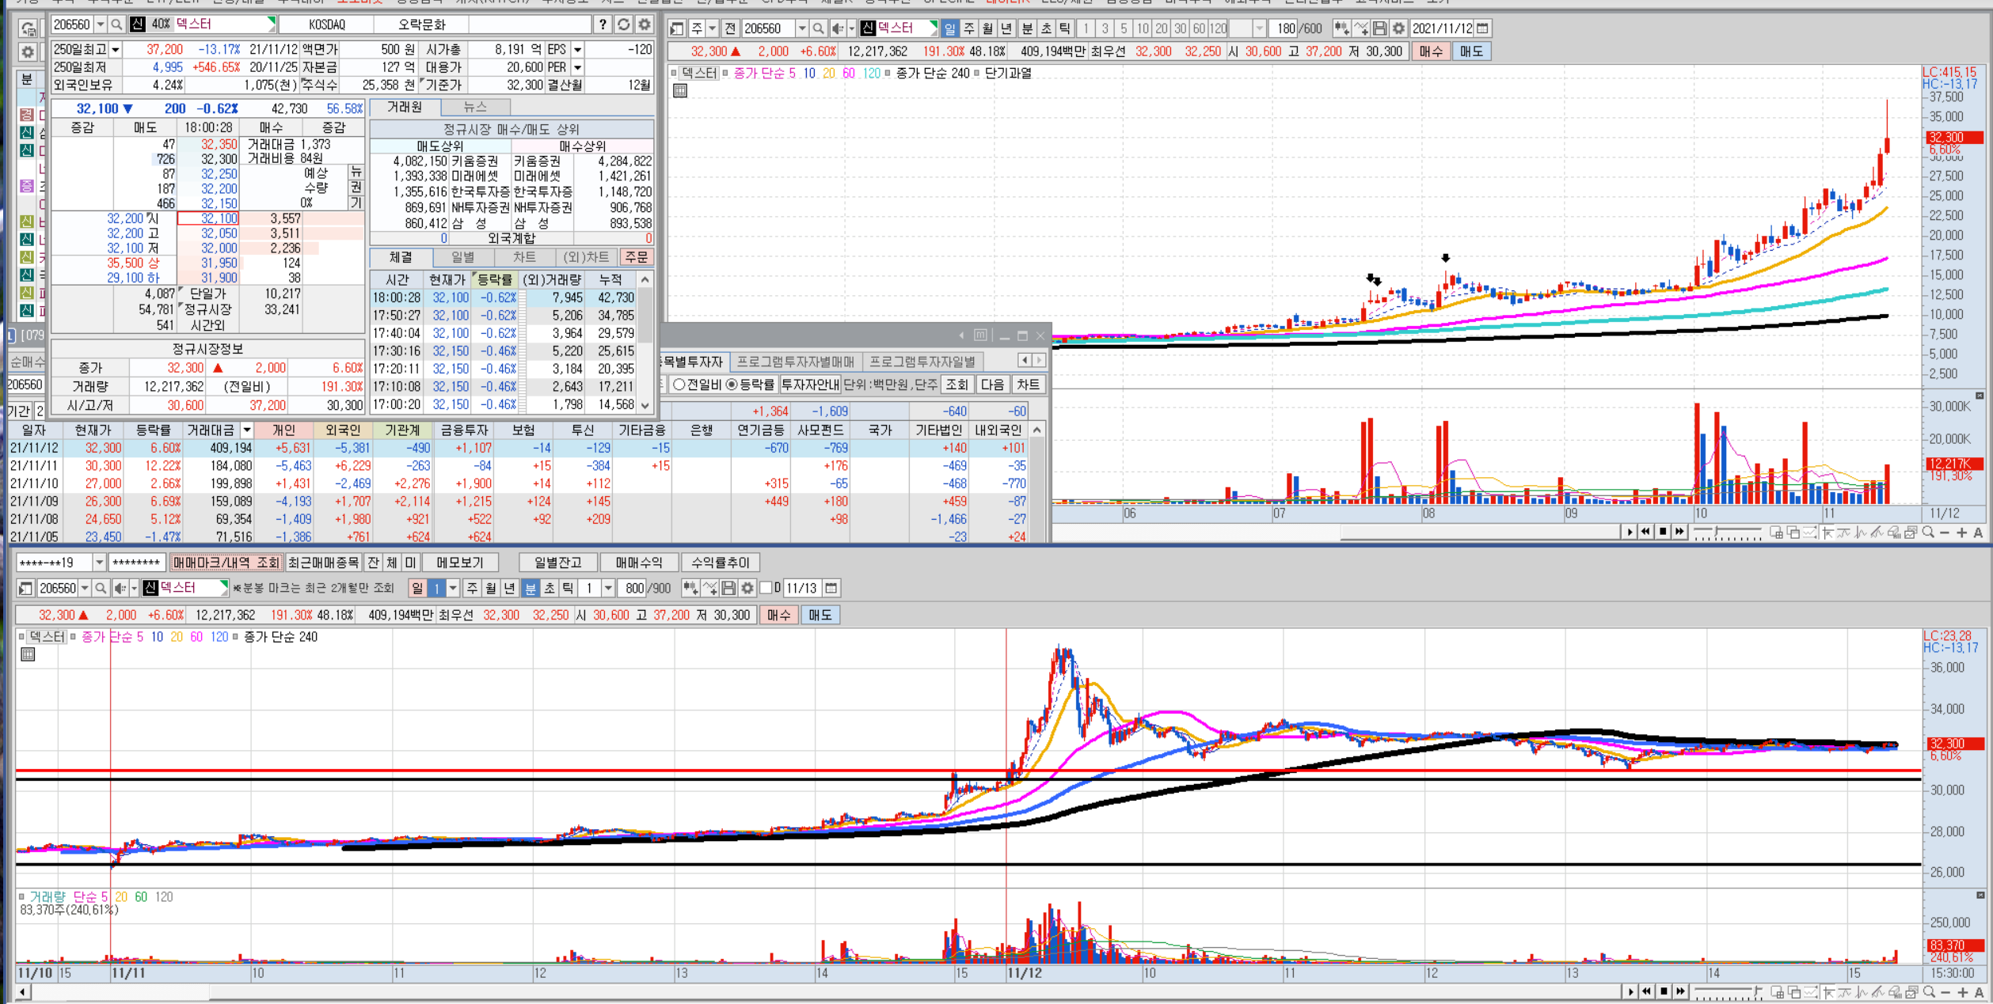Click magnifier zoom tool under upper chart
The image size is (1993, 1004).
(x=1928, y=532)
